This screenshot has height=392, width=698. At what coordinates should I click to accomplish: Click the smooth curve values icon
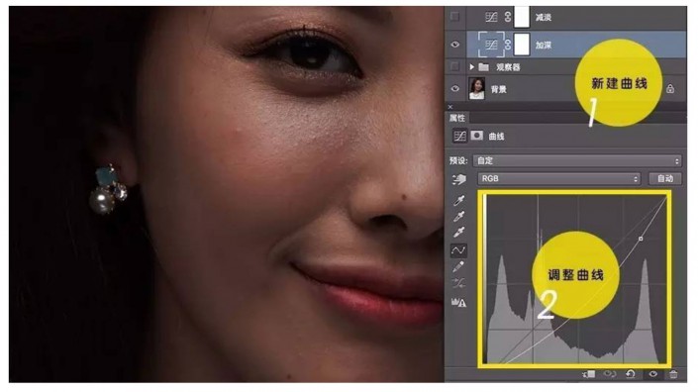[x=458, y=283]
